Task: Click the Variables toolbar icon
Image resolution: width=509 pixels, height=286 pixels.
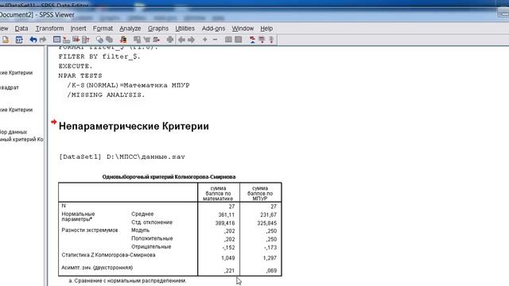Action: [x=86, y=40]
